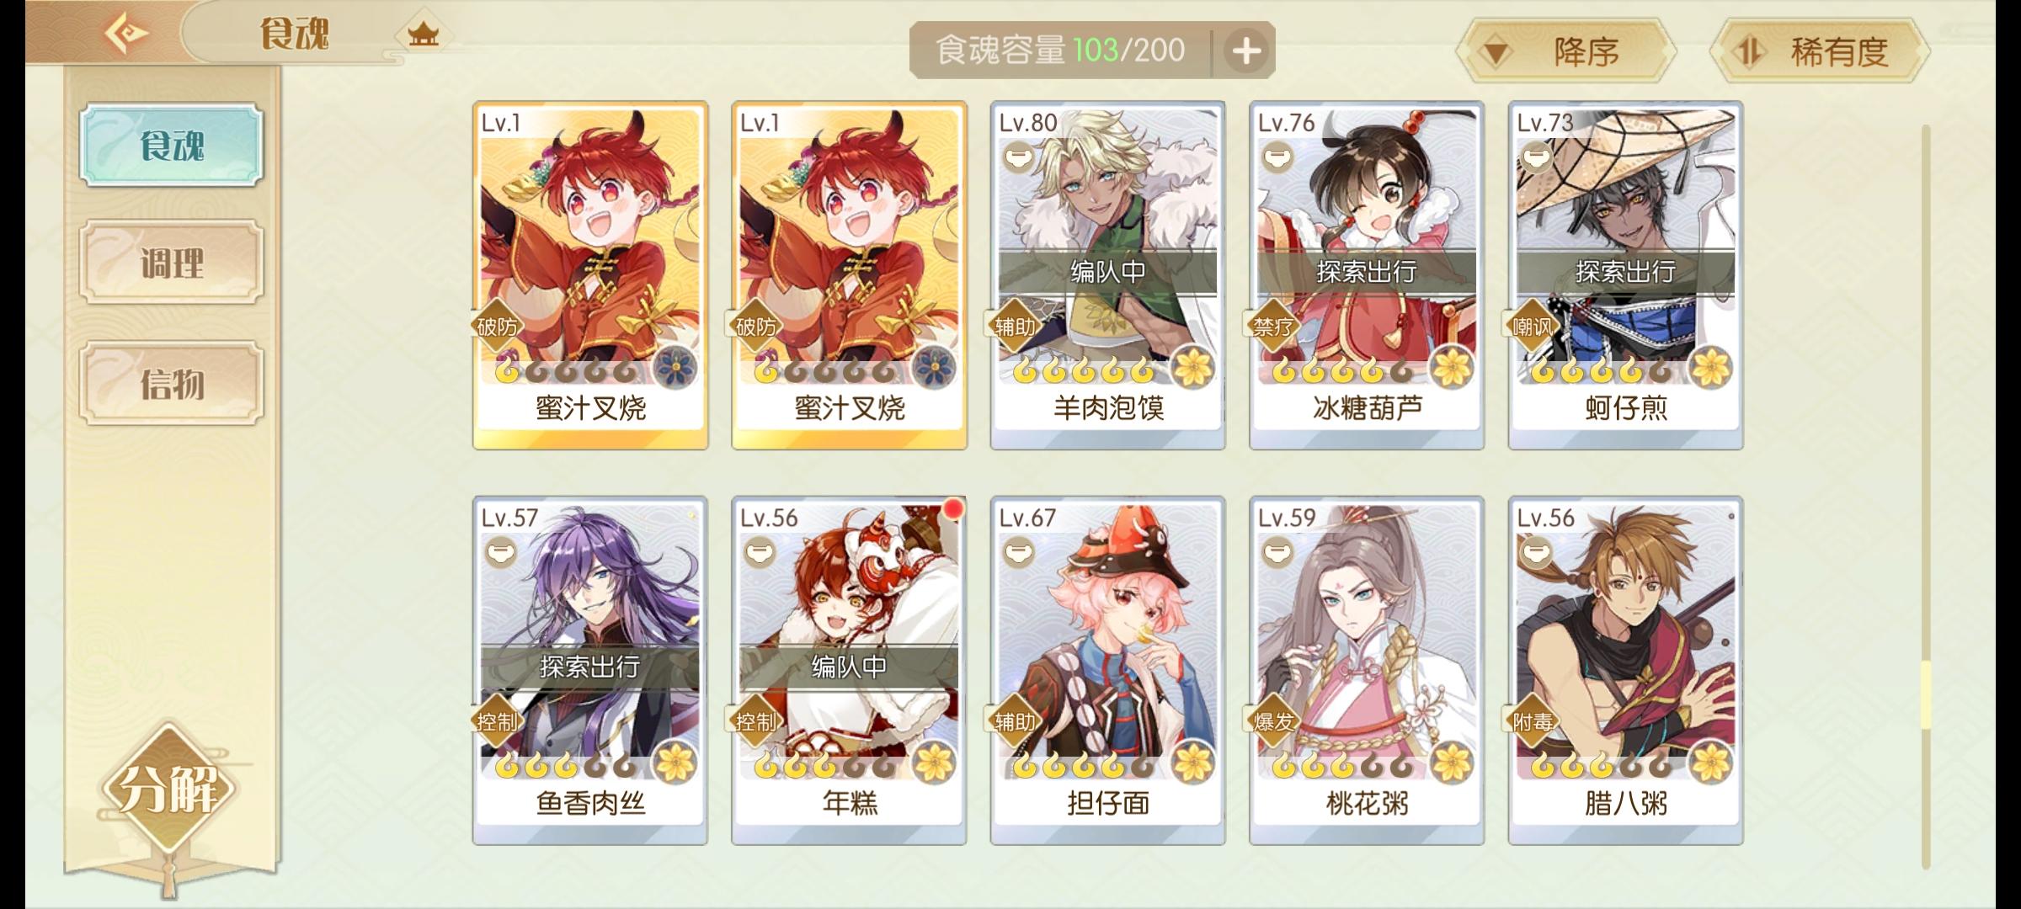Click the 爆发 badge on 桃花粥
This screenshot has height=909, width=2021.
point(1272,722)
